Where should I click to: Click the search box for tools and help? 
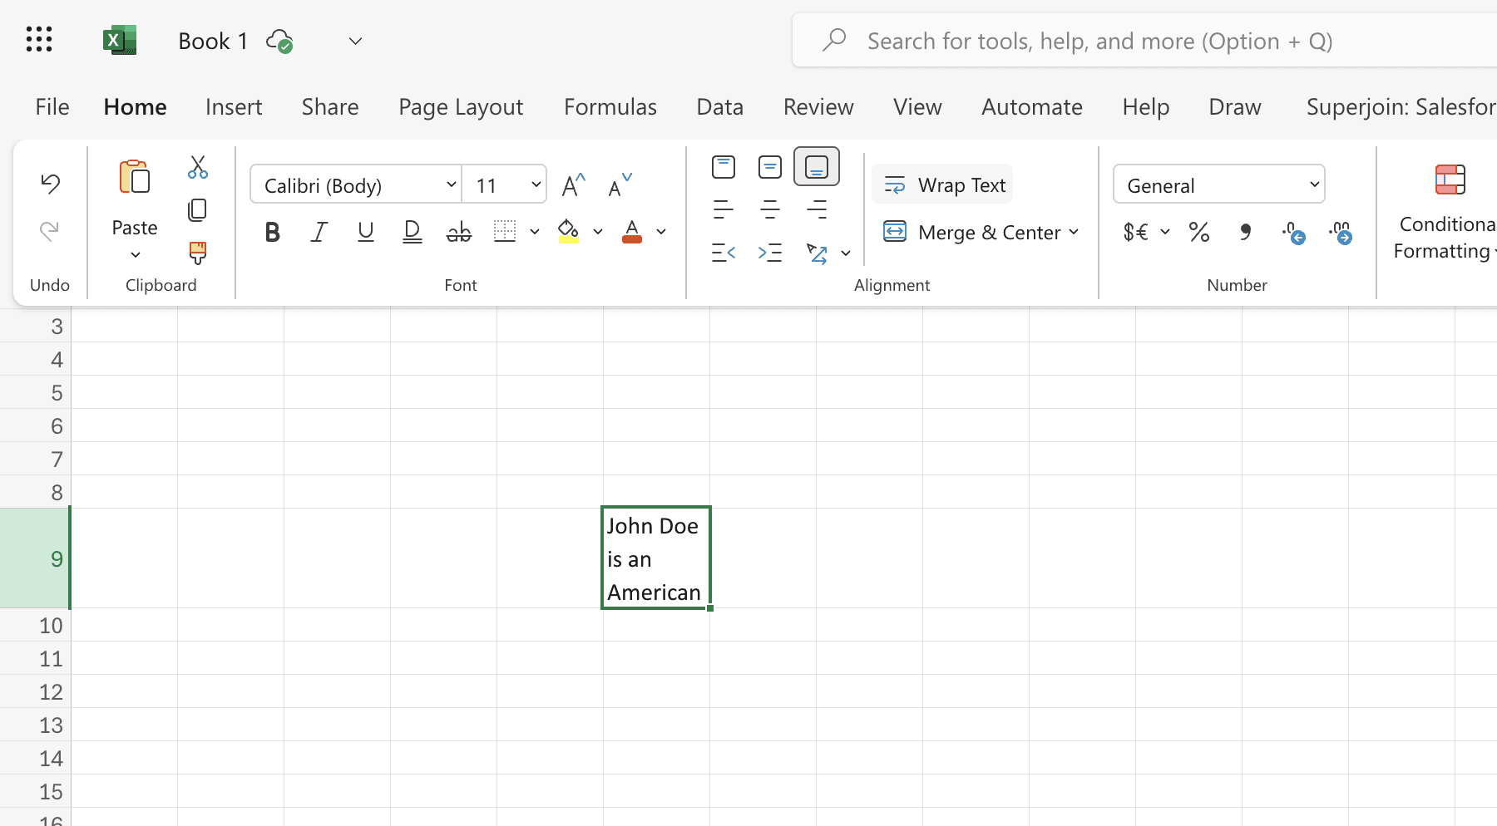[1144, 40]
